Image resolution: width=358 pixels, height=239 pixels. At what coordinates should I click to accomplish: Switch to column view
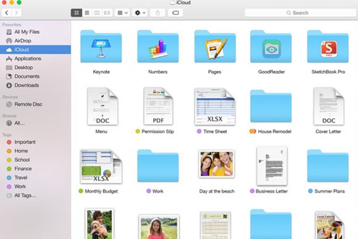[x=97, y=13]
